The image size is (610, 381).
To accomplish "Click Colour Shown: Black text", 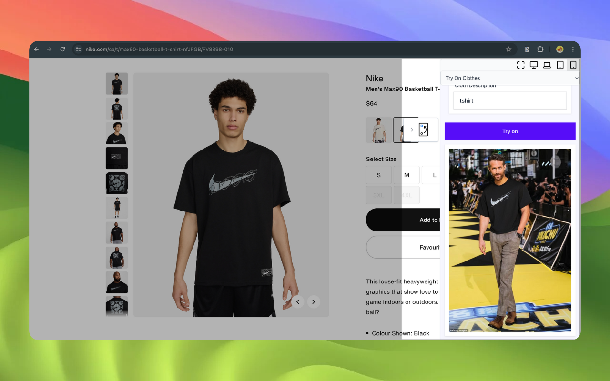I will click(x=401, y=333).
